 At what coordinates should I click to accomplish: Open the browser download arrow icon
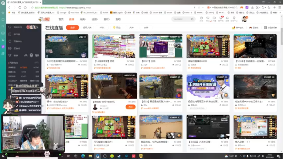[252, 7]
